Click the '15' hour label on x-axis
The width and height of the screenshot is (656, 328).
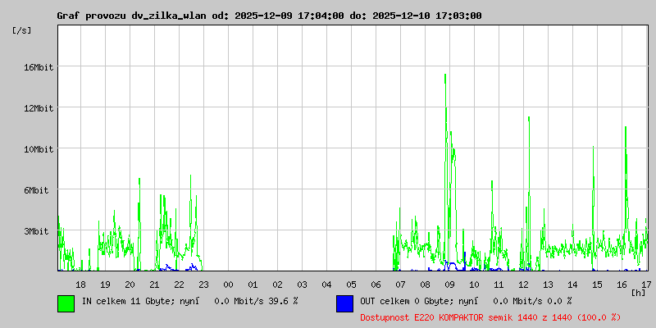coord(598,285)
